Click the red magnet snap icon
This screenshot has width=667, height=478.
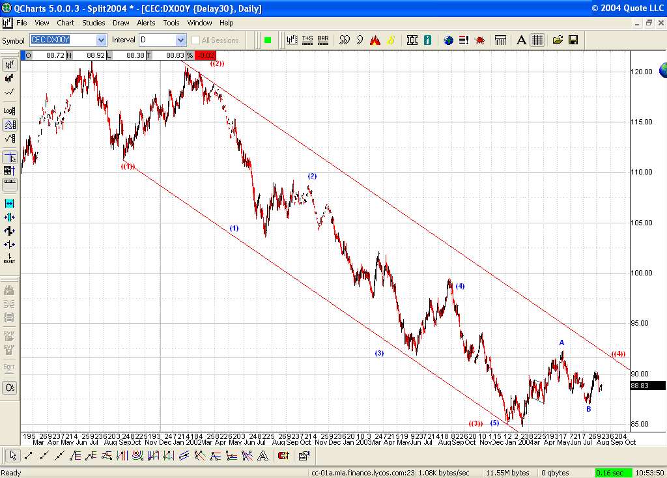coord(283,456)
